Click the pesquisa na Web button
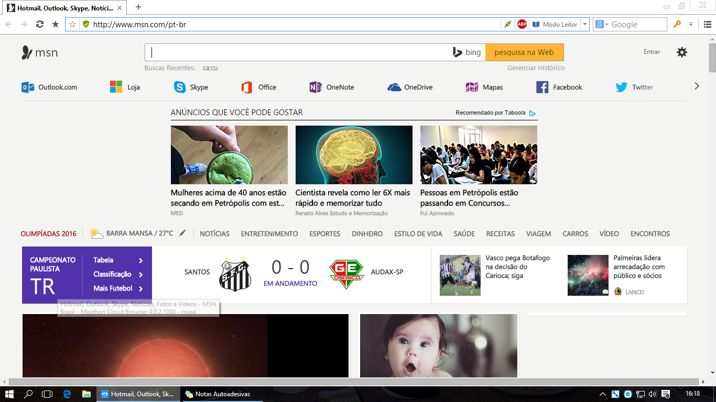This screenshot has height=402, width=716. coord(524,52)
